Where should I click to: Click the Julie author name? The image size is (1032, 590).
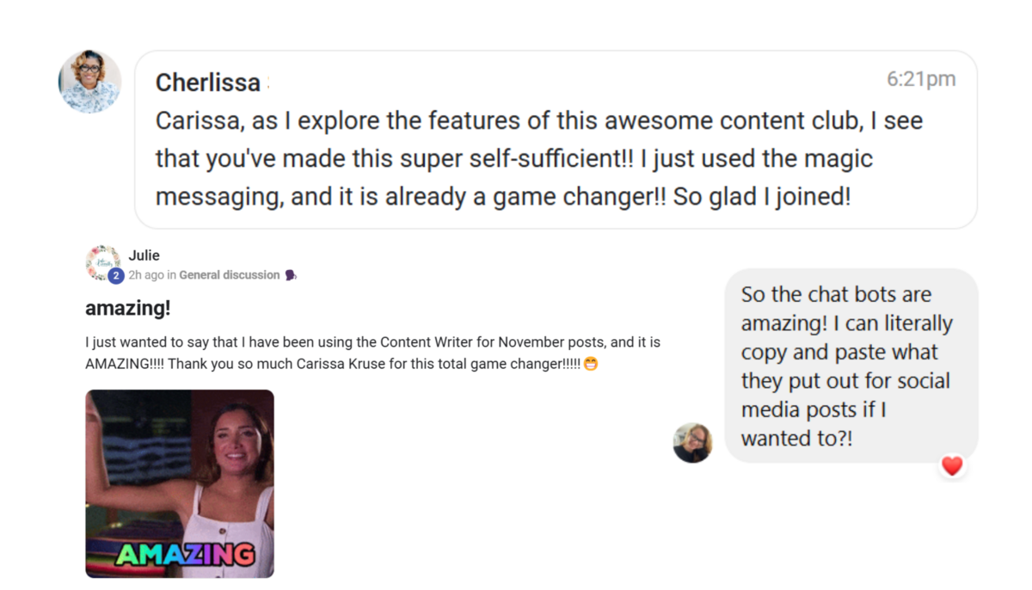[144, 255]
